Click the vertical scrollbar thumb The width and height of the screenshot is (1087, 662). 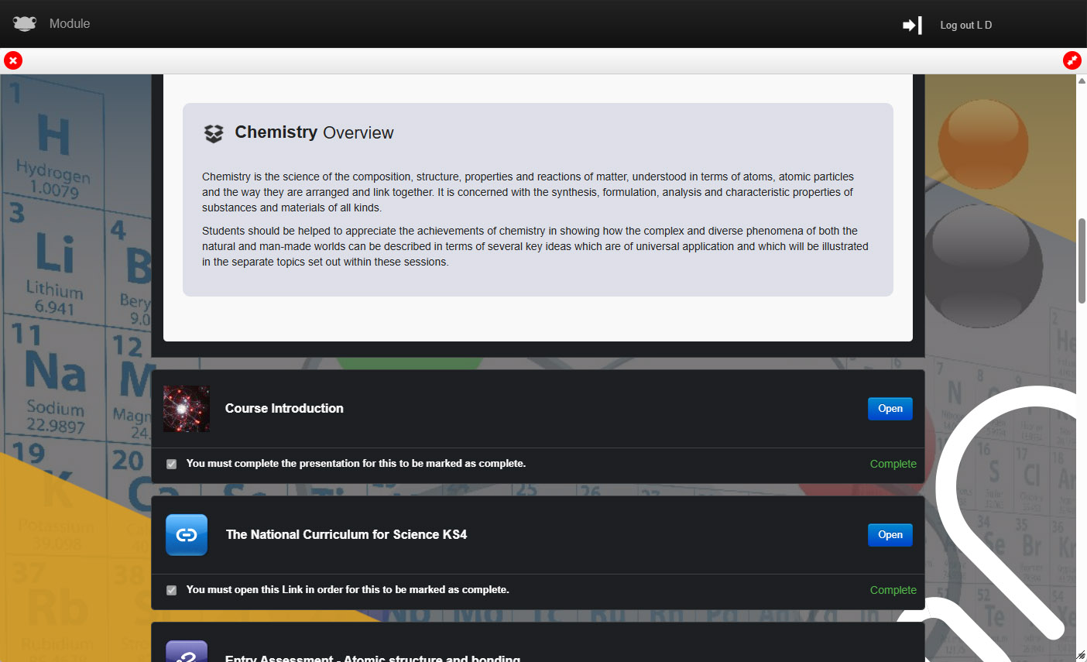[1082, 261]
